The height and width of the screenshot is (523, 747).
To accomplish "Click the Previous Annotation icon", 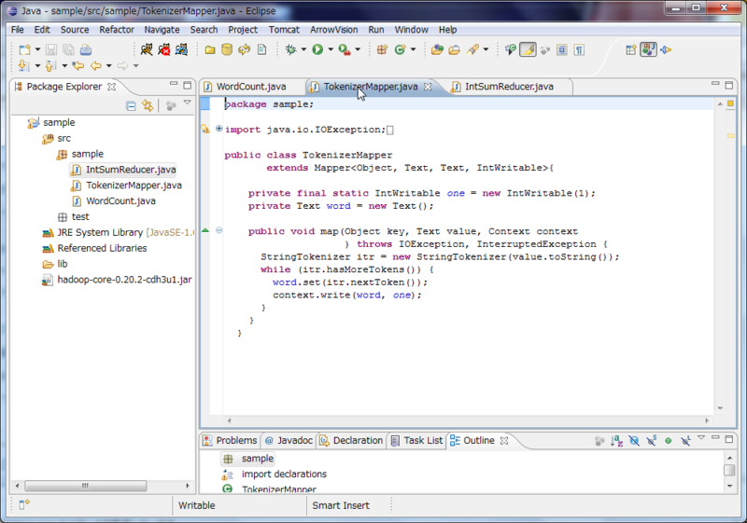I will tap(50, 65).
